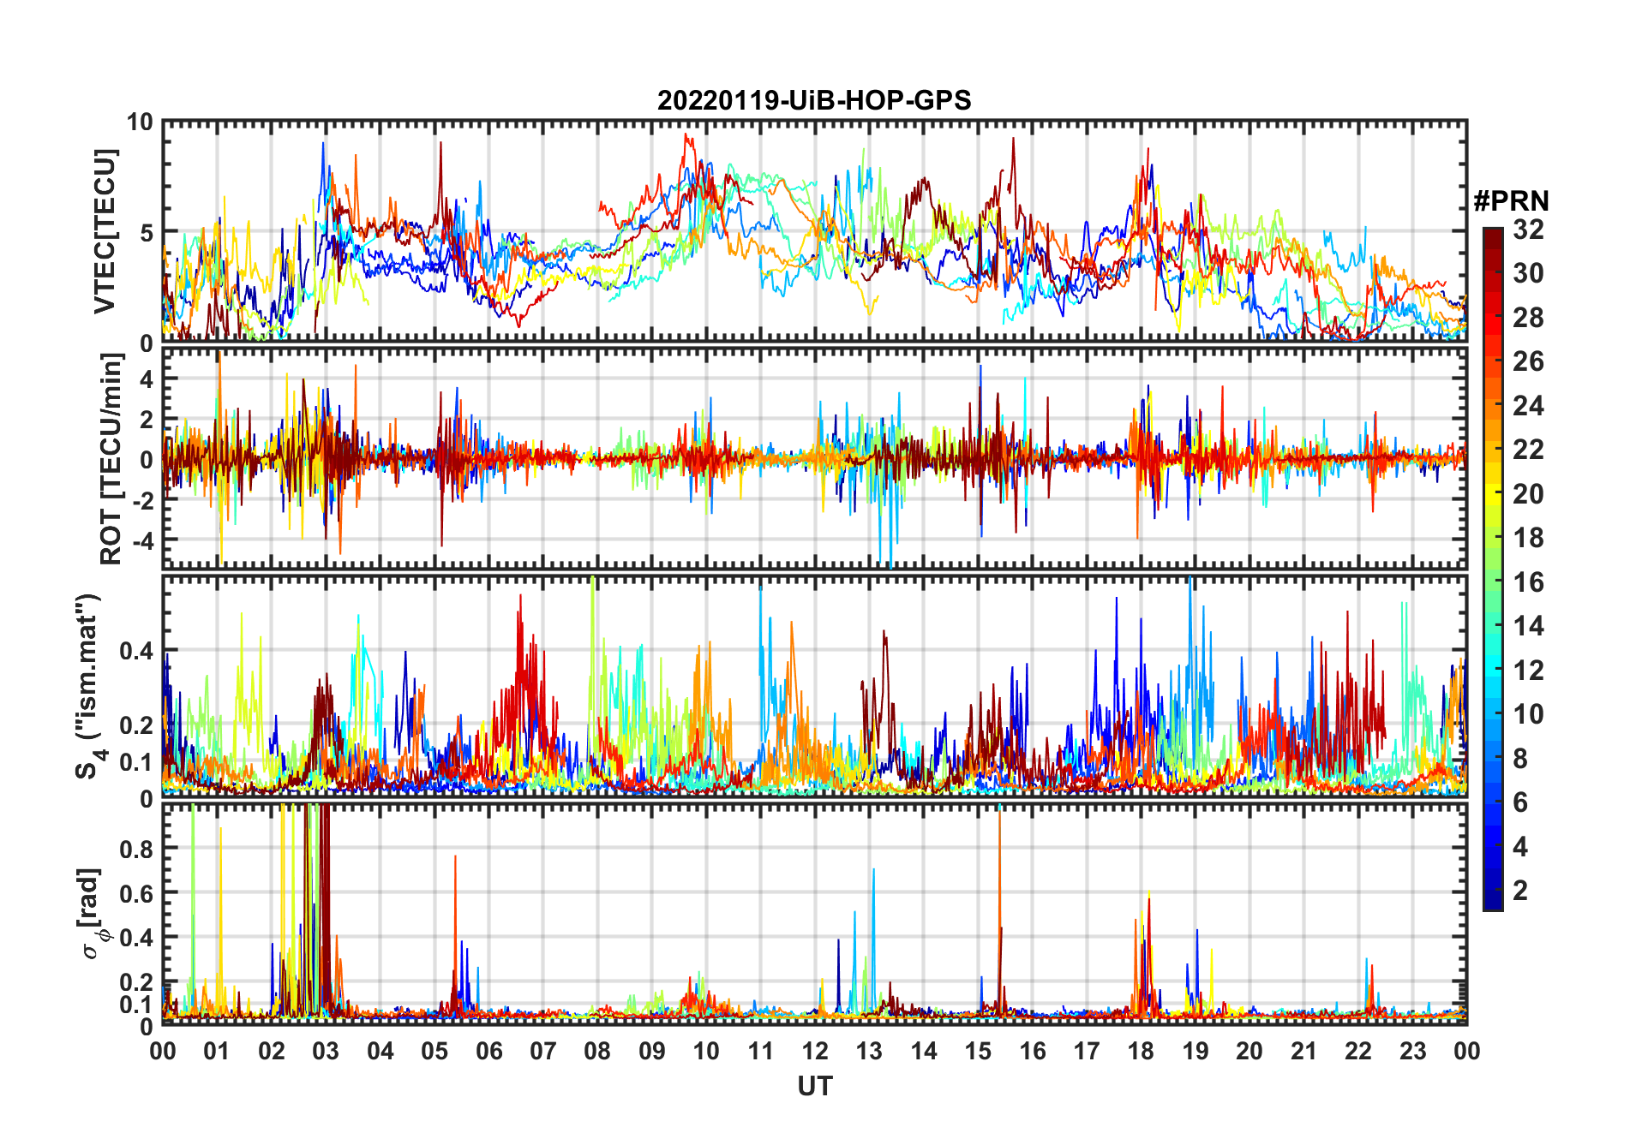Select x-axis hour tick "09"
1630x1139 pixels.
click(652, 1051)
